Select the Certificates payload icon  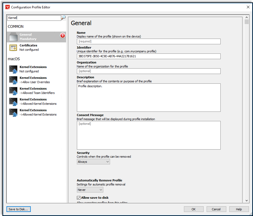tap(13, 47)
